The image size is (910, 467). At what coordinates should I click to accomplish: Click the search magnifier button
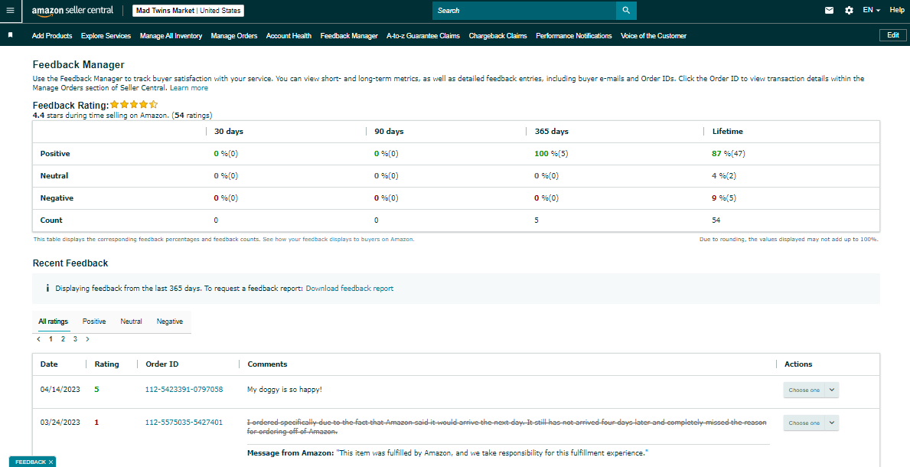click(626, 11)
